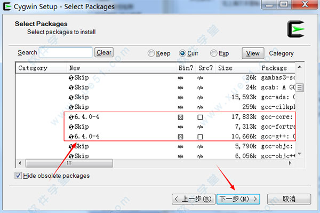The height and width of the screenshot is (213, 320).
Task: Click Package column header
Action: coord(277,68)
